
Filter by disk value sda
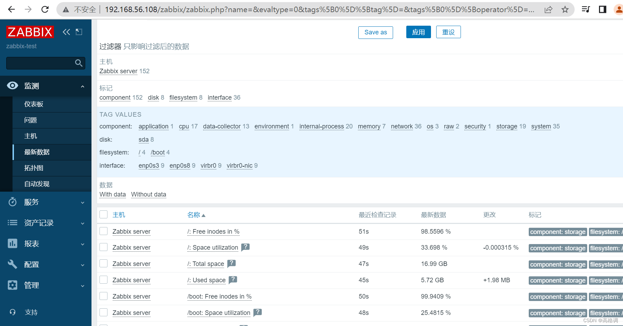pos(143,140)
